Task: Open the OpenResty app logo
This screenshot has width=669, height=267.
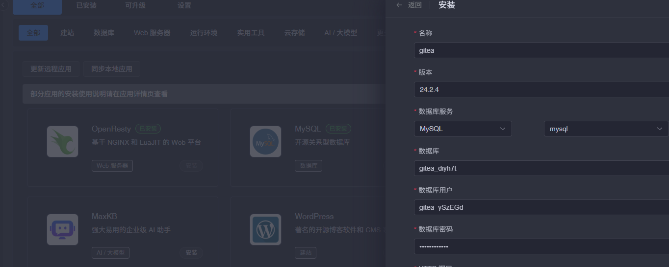Action: tap(62, 141)
